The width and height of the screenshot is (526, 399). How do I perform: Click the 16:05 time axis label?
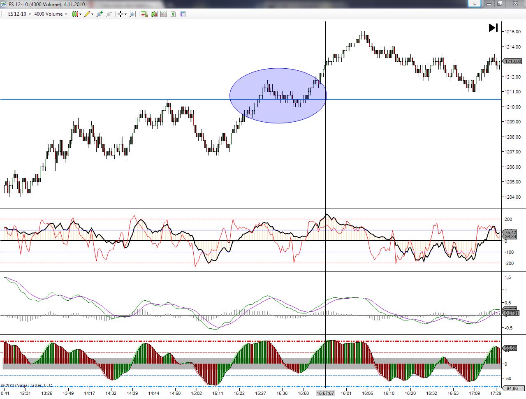pos(368,393)
